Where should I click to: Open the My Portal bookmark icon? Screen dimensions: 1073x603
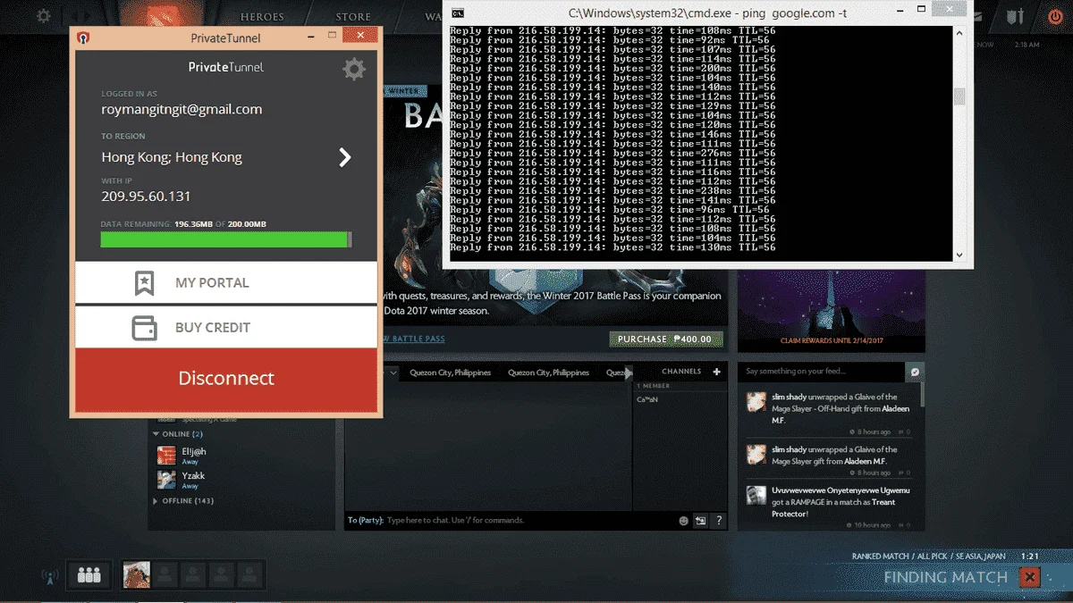tap(144, 282)
